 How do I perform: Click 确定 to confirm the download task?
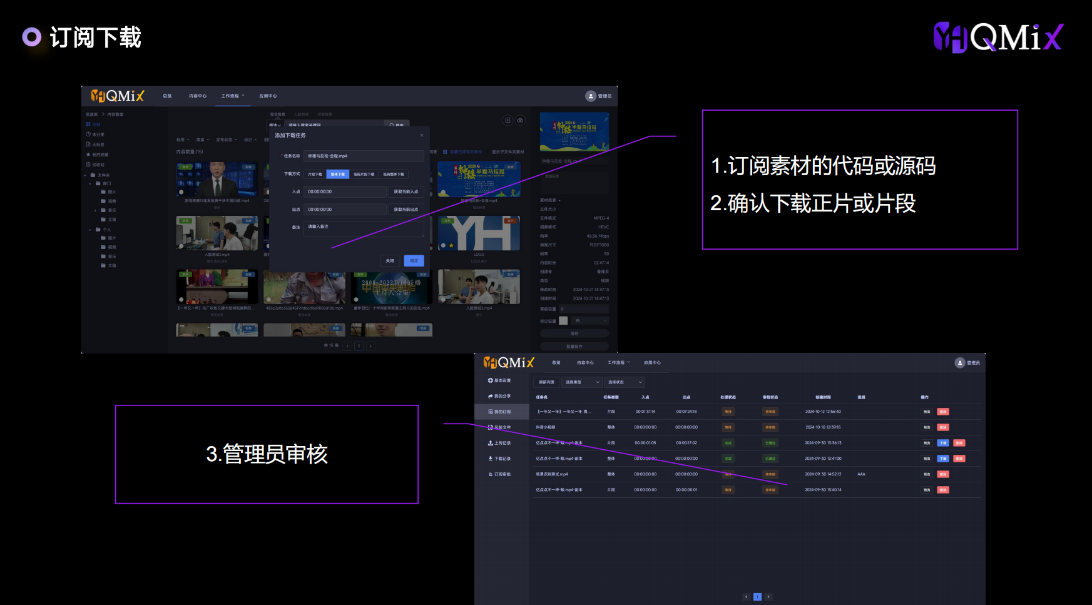coord(414,261)
